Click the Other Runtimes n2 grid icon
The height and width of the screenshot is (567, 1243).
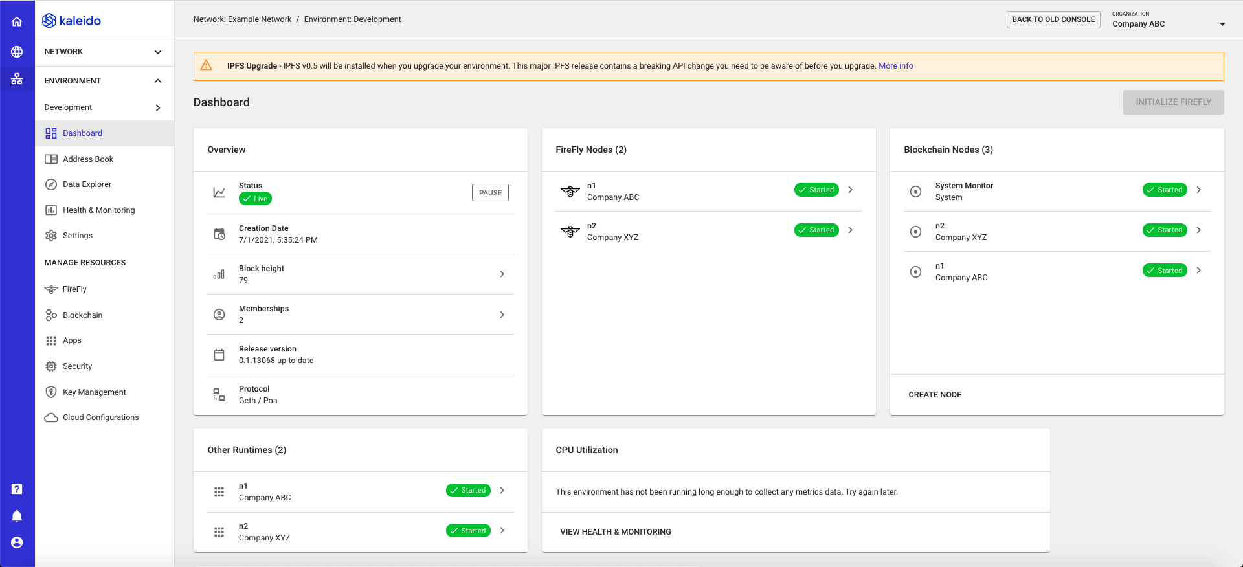click(x=219, y=532)
